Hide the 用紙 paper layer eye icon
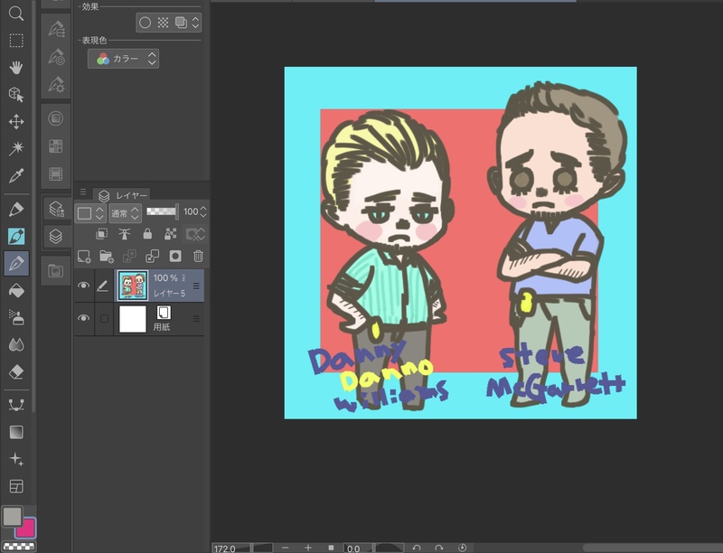 tap(83, 318)
